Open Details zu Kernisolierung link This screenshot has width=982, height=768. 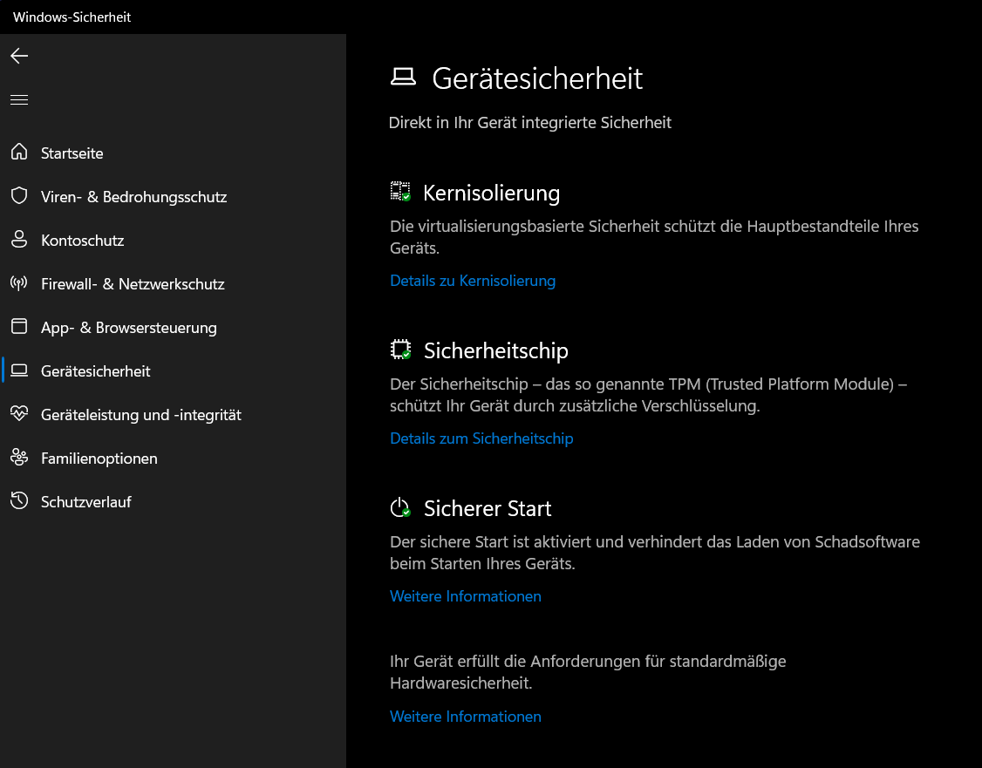coord(473,281)
